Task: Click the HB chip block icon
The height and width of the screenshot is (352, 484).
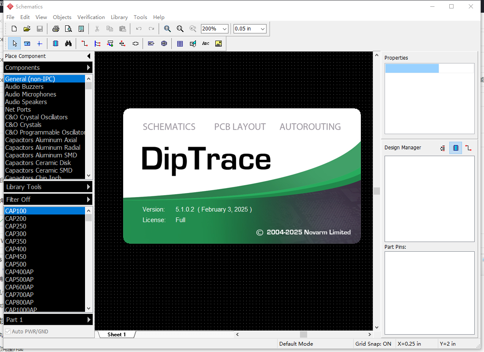Action: (x=164, y=44)
